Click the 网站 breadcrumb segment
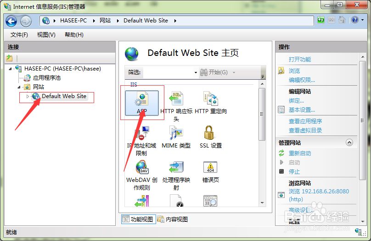 [x=105, y=21]
